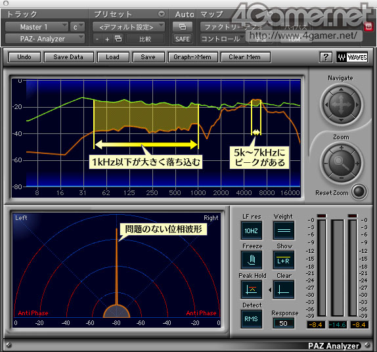The width and height of the screenshot is (377, 352).
Task: Click the Save button
Action: 148,57
